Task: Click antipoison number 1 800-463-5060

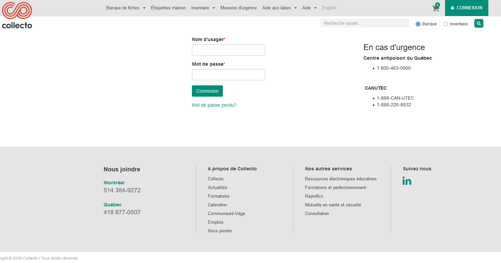Action: coord(394,68)
